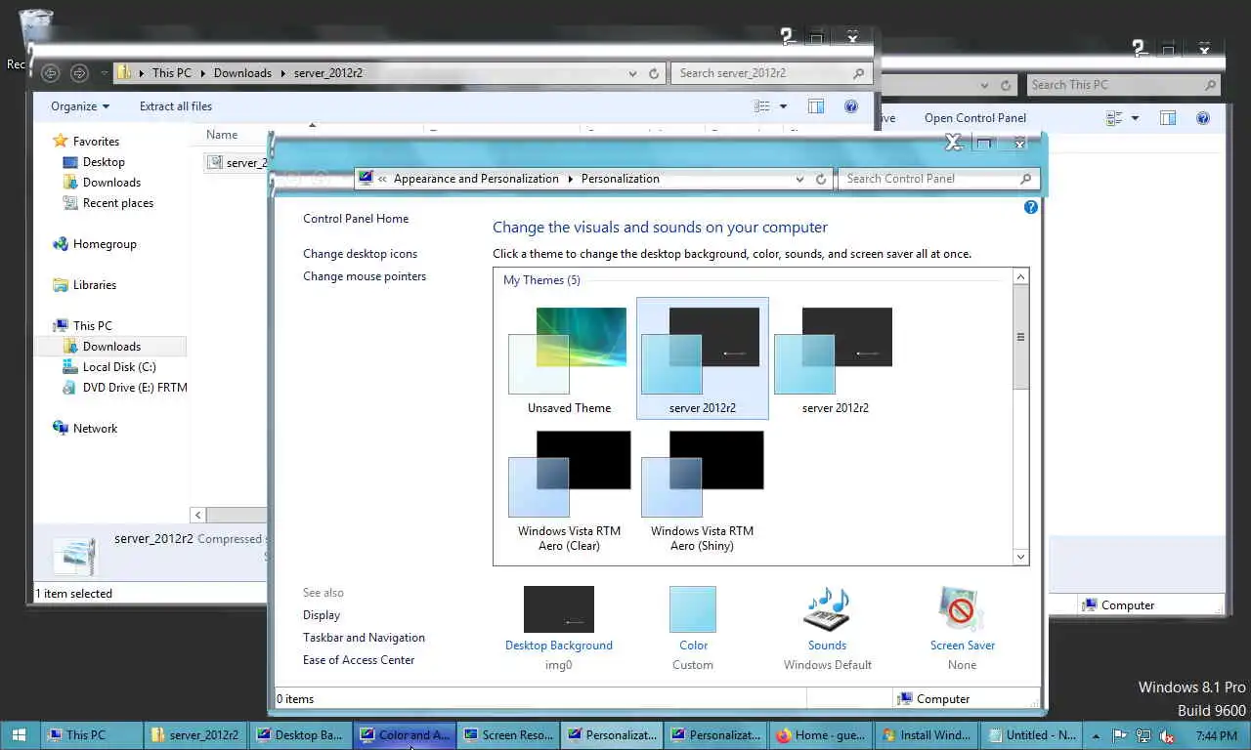Select Local Disk (C:) in navigation pane
The width and height of the screenshot is (1251, 750).
pos(119,367)
